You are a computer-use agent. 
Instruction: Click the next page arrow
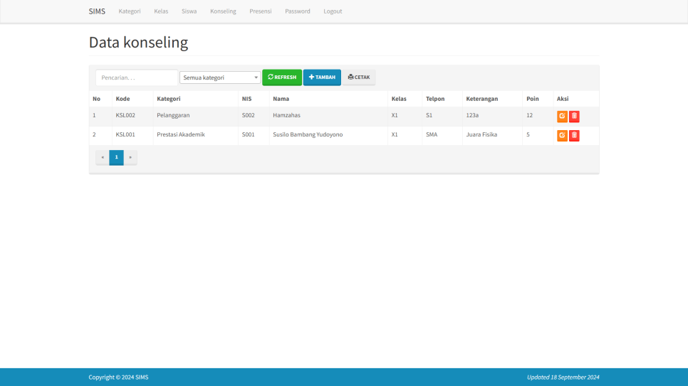130,157
